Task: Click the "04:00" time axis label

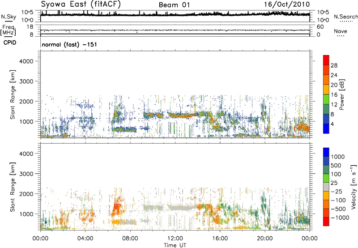Action: click(85, 239)
